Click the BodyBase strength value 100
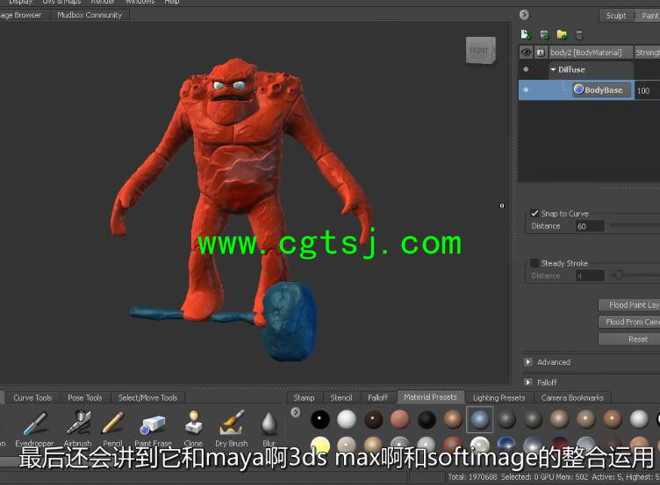 point(643,90)
